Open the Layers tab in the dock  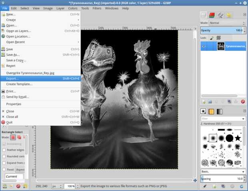pyautogui.click(x=203, y=15)
